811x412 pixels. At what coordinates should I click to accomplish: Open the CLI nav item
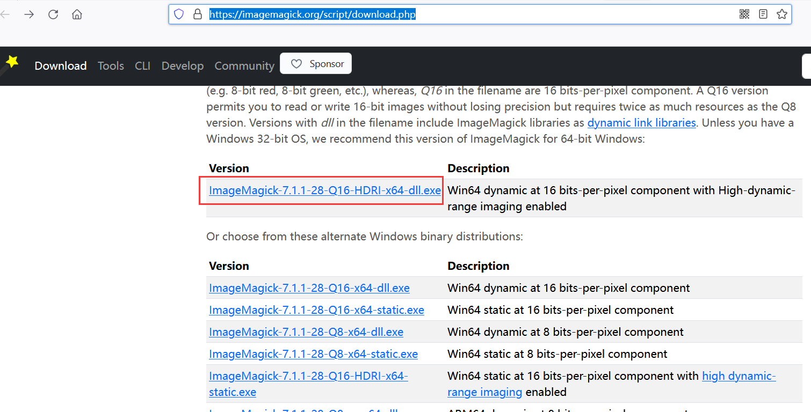[142, 66]
